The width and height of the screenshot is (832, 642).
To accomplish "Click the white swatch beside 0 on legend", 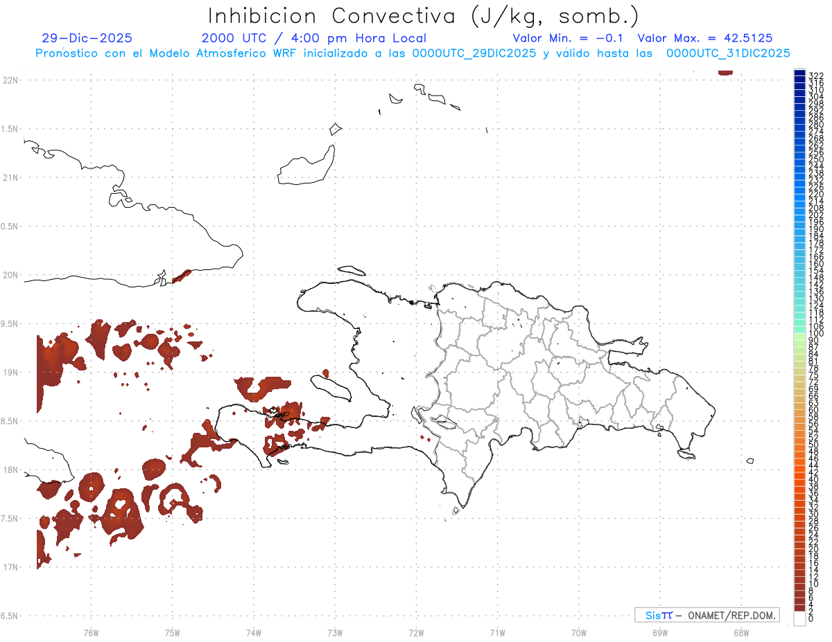I will 799,619.
